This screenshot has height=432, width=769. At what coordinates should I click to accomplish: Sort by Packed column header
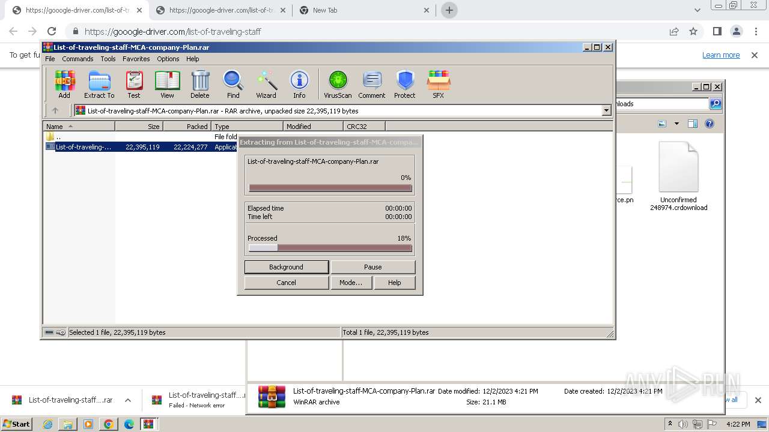(187, 126)
